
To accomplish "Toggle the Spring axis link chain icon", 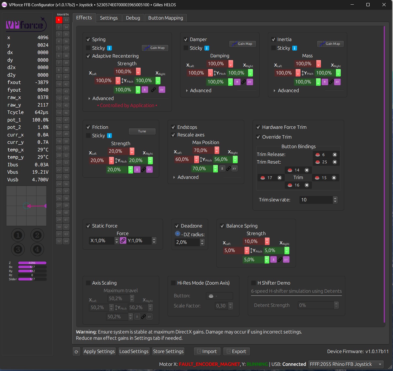I will [x=153, y=90].
